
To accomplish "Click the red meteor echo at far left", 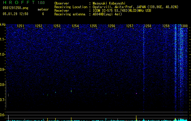I will [x=8, y=95].
